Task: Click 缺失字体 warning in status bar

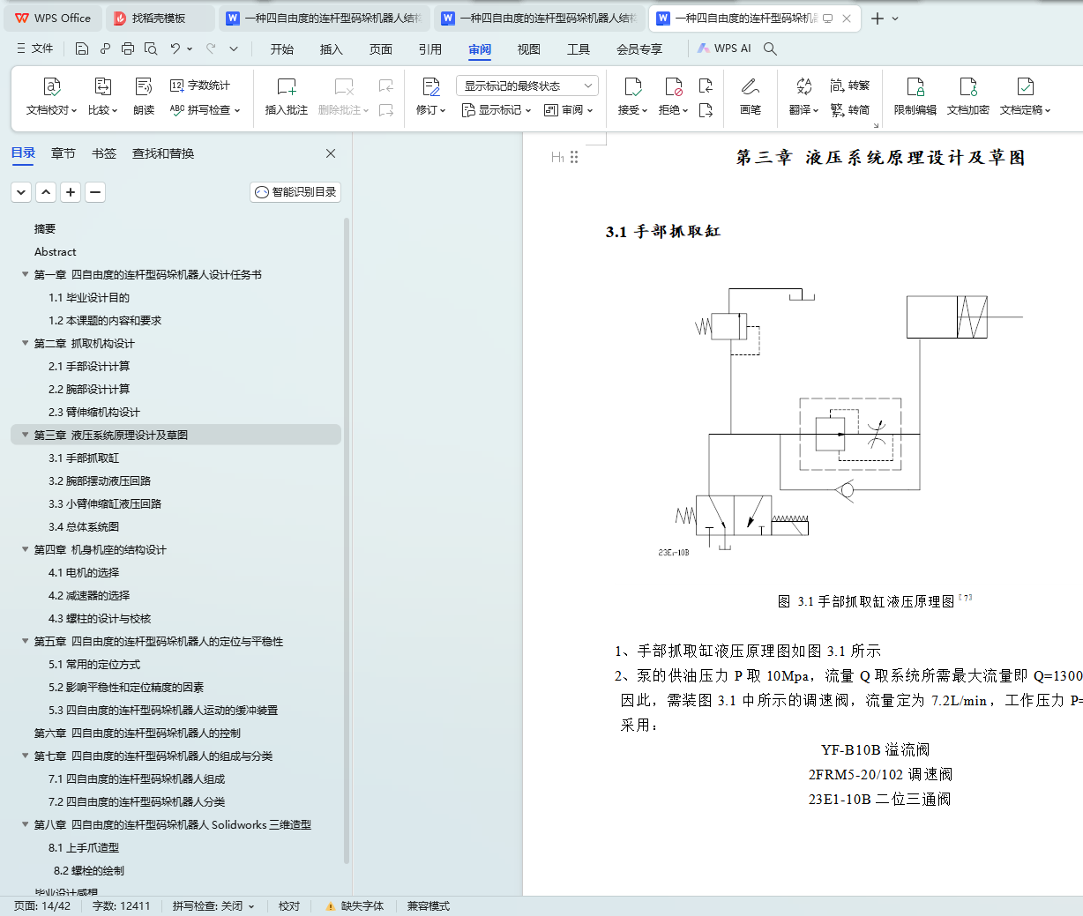Action: point(355,906)
